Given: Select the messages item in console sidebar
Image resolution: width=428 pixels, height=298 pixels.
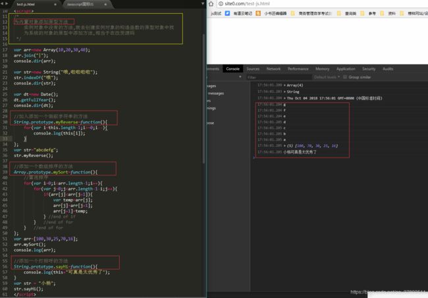Looking at the screenshot, I should pyautogui.click(x=215, y=94).
